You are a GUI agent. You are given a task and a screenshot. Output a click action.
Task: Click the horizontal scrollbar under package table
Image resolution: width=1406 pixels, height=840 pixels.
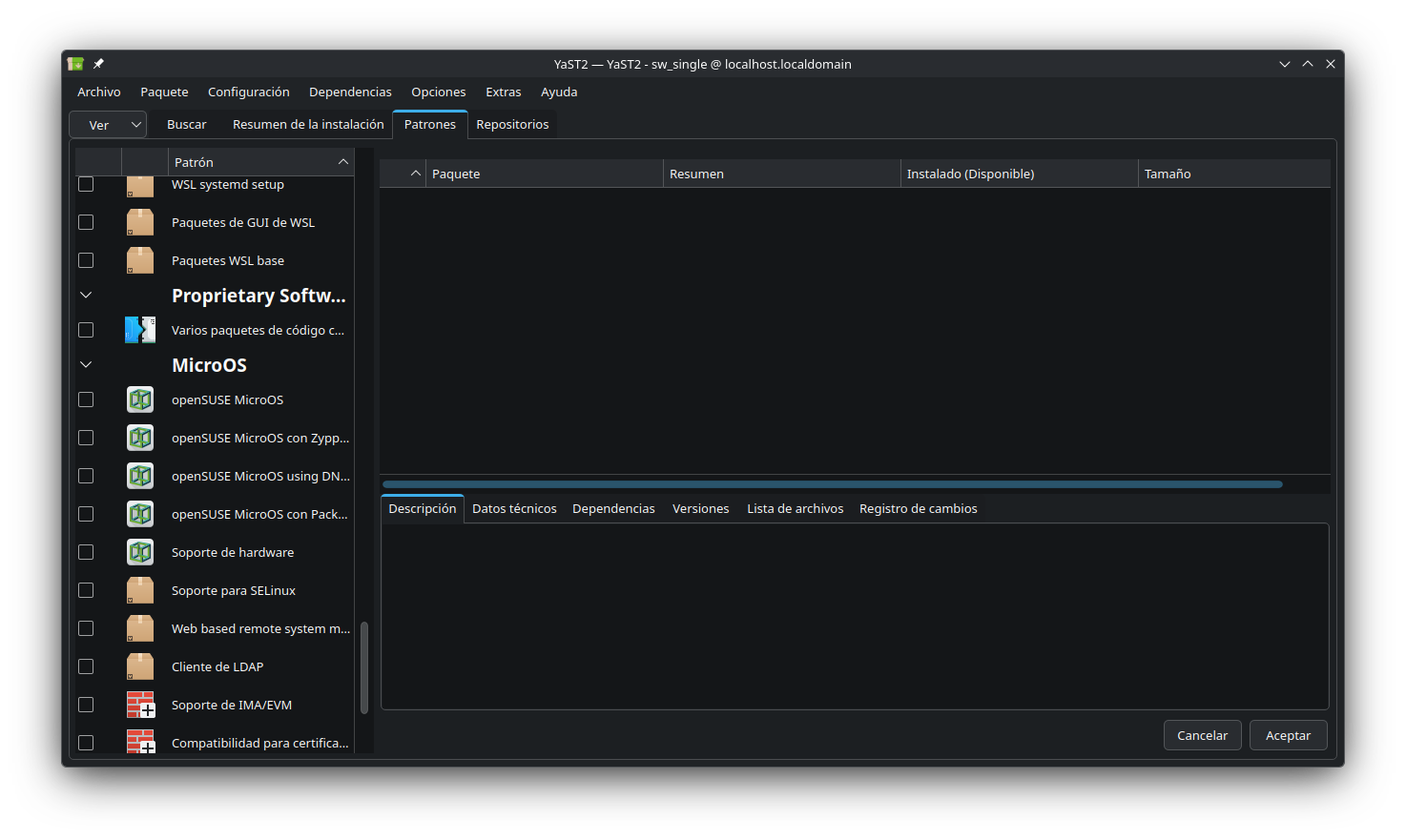coord(832,484)
